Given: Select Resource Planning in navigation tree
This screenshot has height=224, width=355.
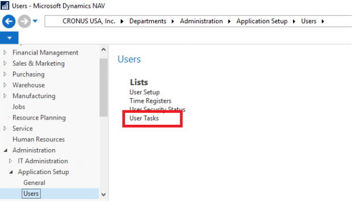Looking at the screenshot, I should click(x=39, y=118).
